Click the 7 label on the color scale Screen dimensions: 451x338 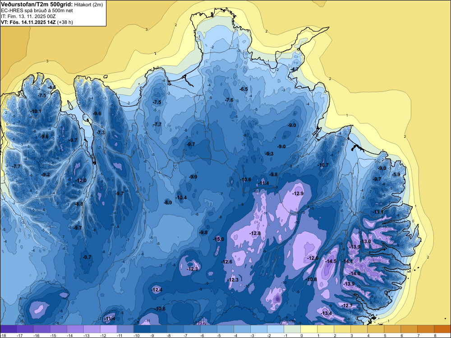[x=418, y=335]
